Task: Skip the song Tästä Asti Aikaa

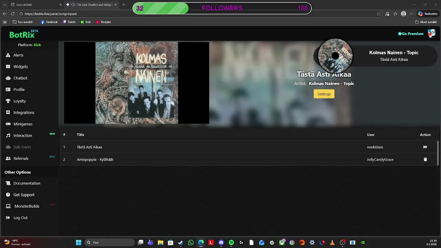Action: tap(425, 147)
